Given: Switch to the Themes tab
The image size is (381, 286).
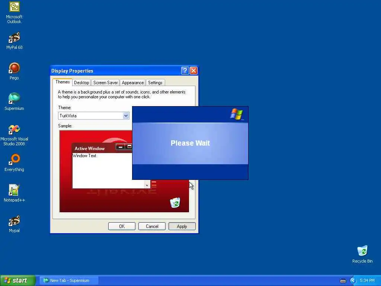Looking at the screenshot, I should [x=63, y=82].
